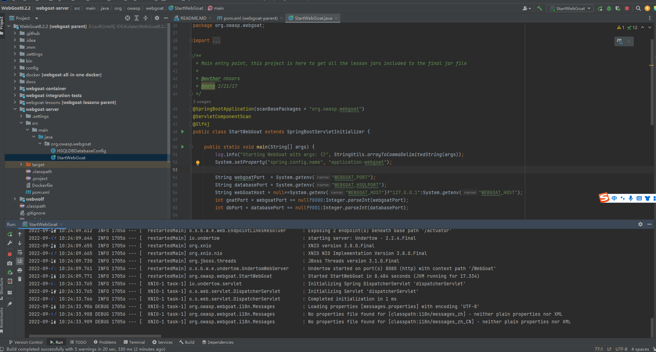656x352 pixels.
Task: Clear all console output with trash icon
Action: pyautogui.click(x=20, y=279)
